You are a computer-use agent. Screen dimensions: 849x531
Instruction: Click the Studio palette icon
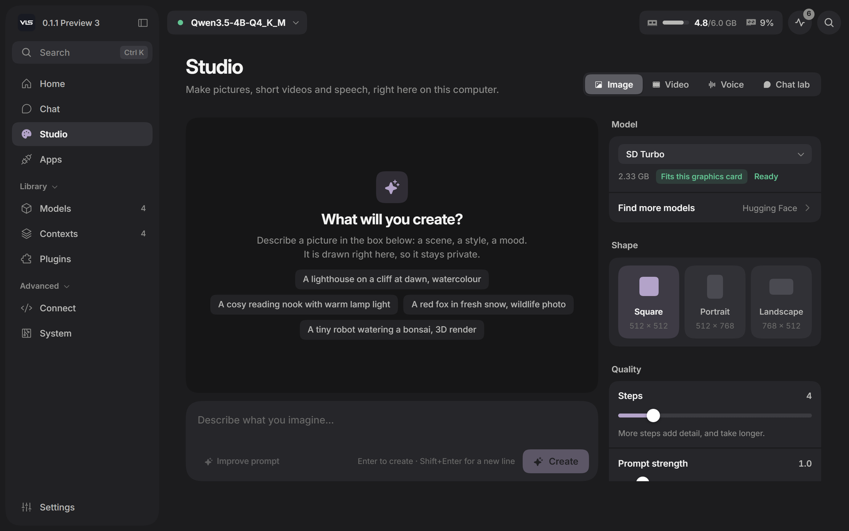(x=27, y=134)
